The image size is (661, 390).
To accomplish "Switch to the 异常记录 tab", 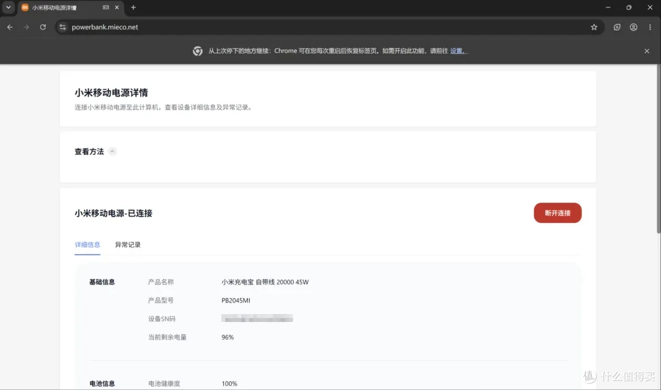I will pyautogui.click(x=128, y=244).
